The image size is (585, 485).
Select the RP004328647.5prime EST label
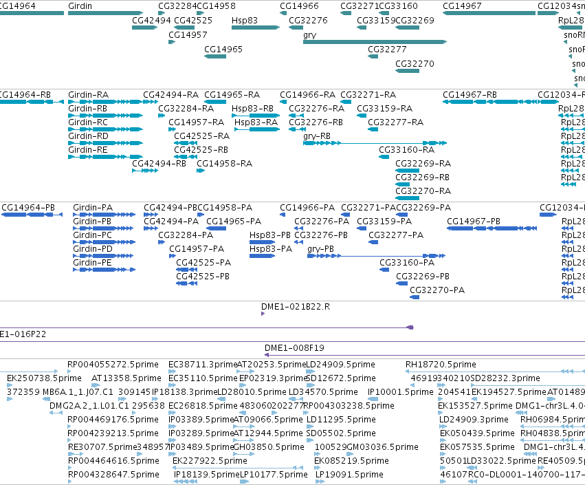(113, 475)
